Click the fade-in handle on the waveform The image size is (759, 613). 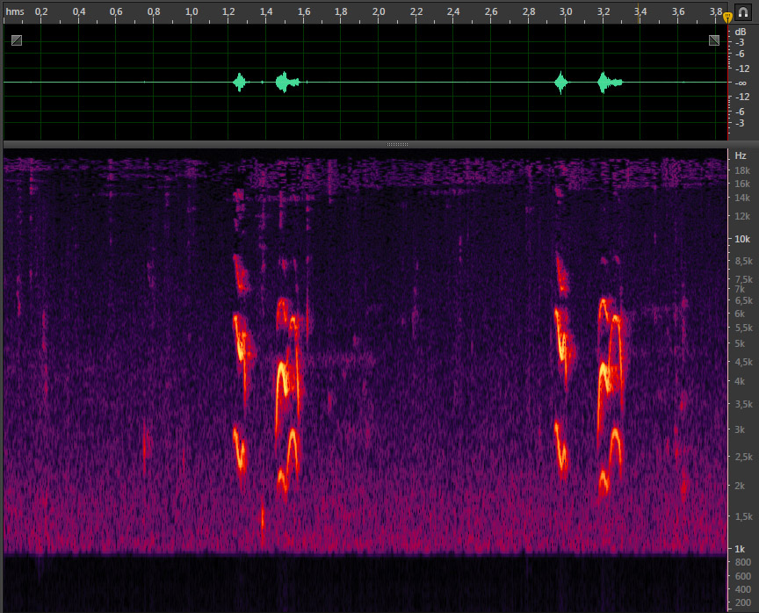point(17,40)
